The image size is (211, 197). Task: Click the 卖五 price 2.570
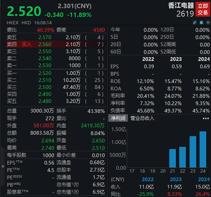pyautogui.click(x=45, y=37)
